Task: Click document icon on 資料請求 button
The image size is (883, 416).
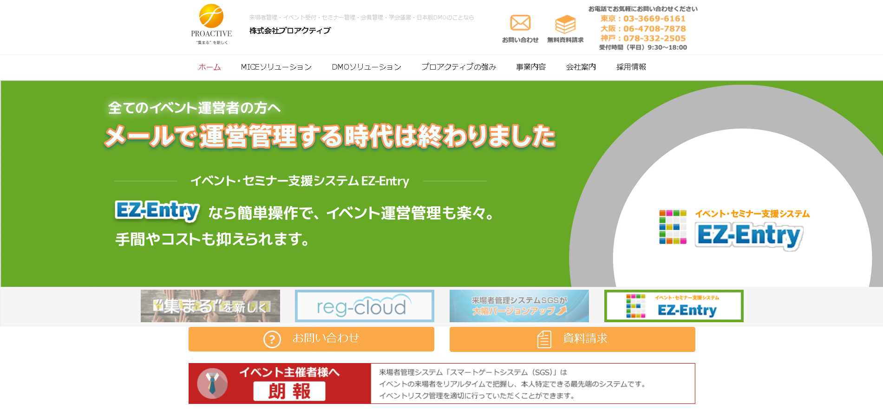Action: 544,339
